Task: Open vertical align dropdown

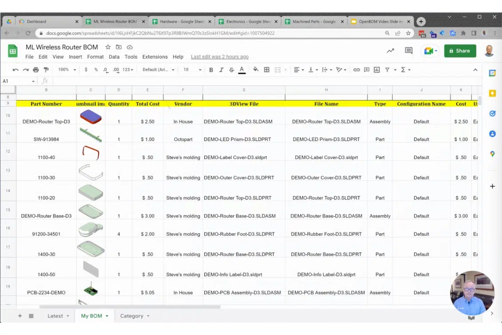Action: point(313,69)
